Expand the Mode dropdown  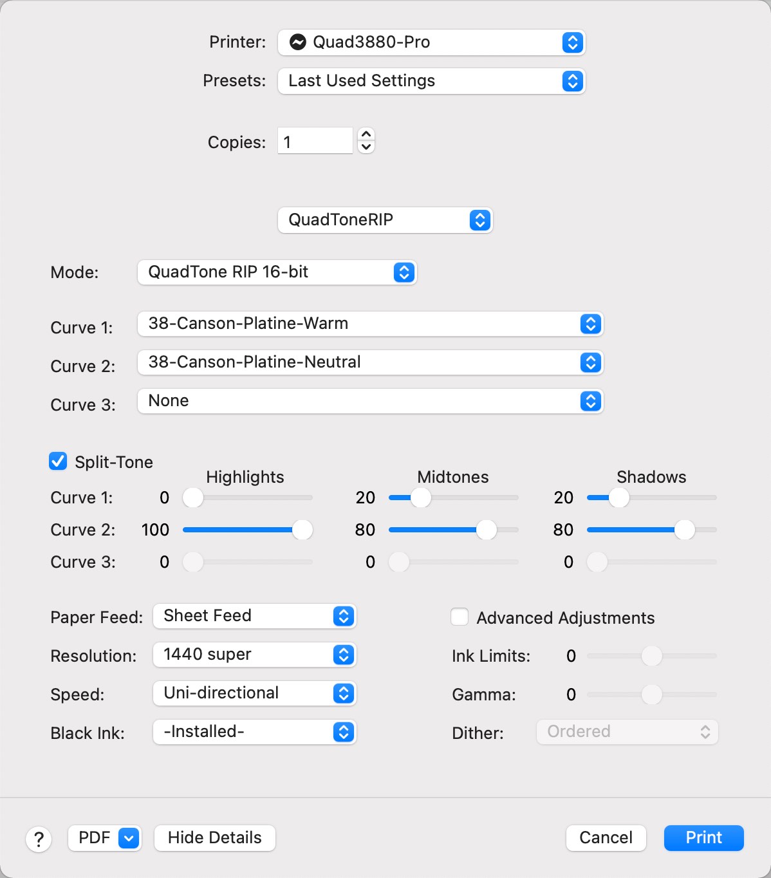pos(277,272)
